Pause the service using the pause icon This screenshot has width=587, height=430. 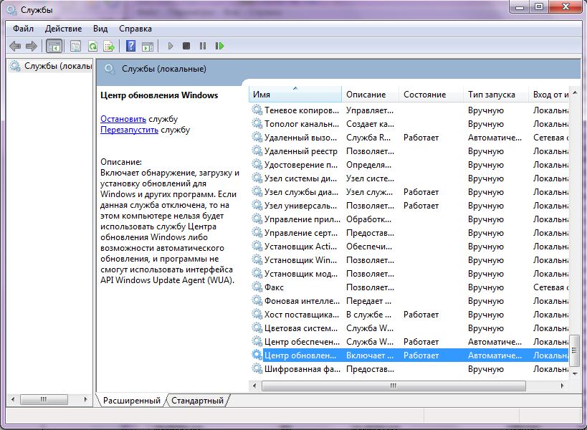[x=203, y=46]
